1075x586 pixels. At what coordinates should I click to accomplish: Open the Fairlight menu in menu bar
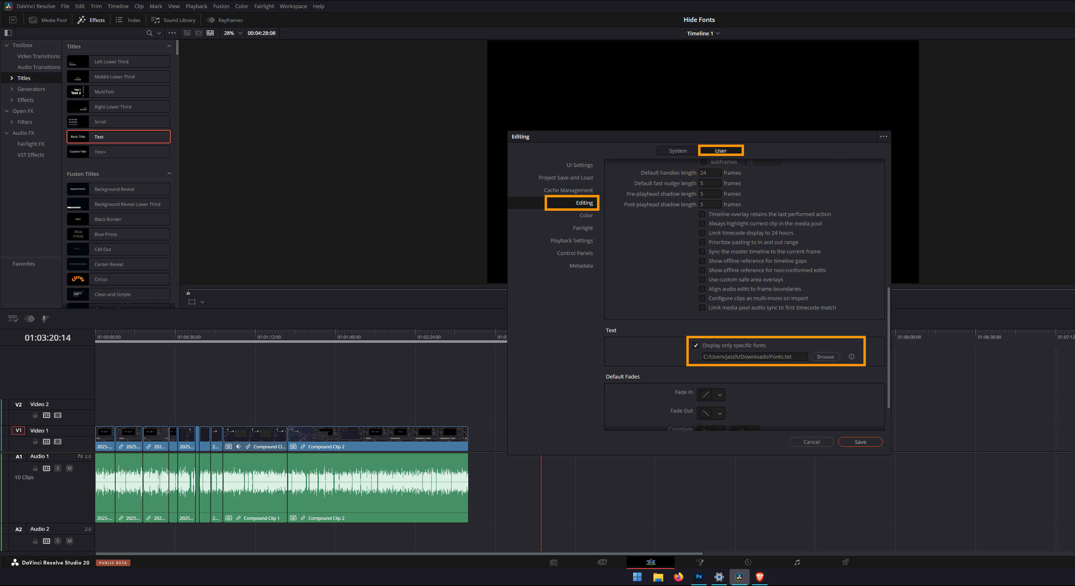point(264,6)
